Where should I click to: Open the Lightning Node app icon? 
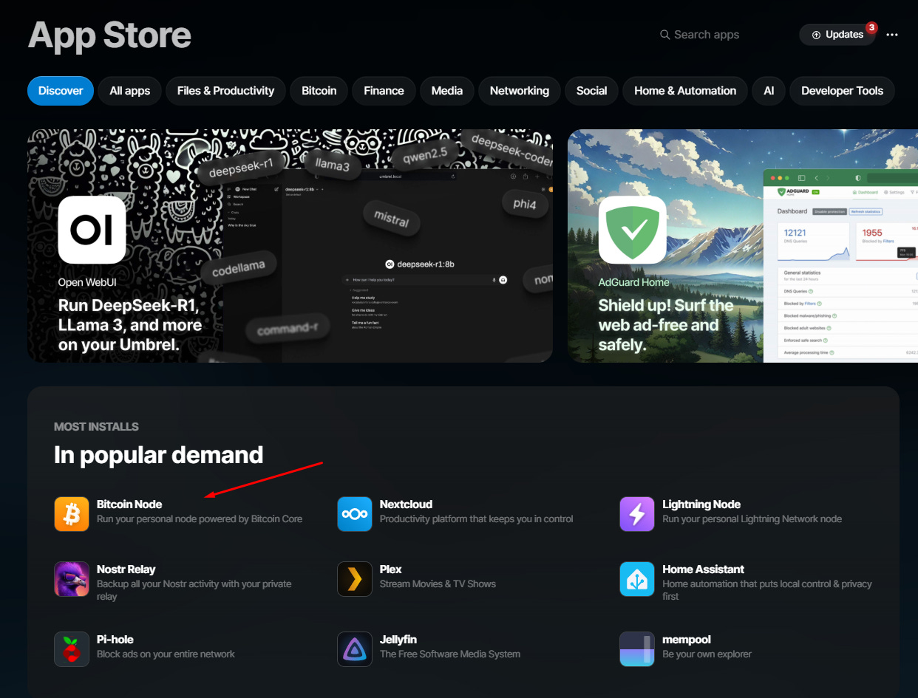point(637,514)
